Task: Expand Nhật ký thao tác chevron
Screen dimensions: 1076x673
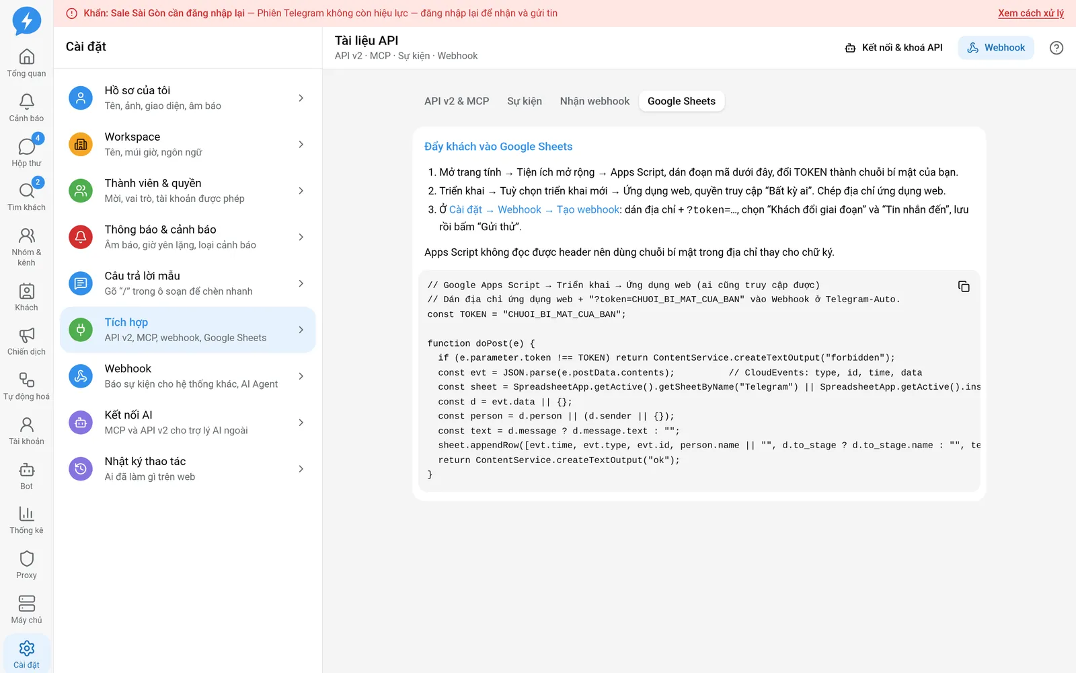Action: [301, 469]
